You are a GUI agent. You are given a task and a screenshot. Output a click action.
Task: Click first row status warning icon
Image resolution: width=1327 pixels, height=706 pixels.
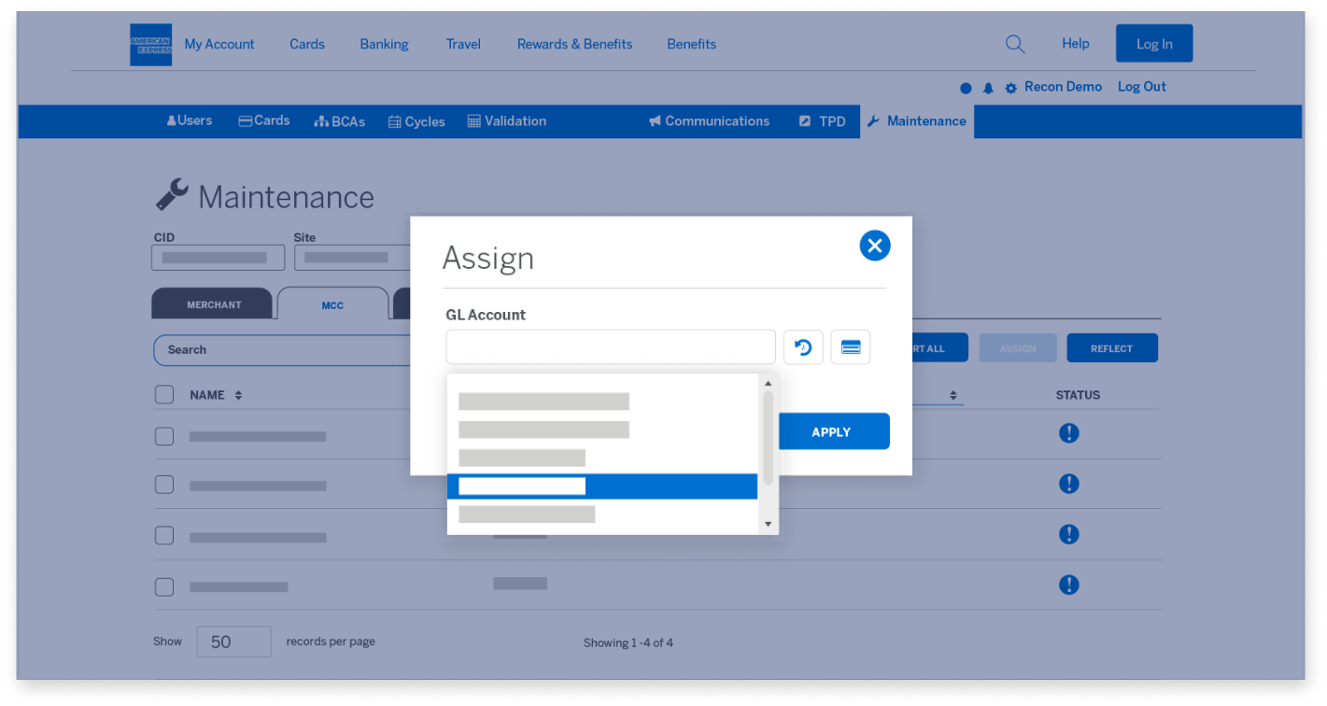pos(1069,433)
